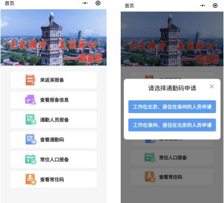
Task: Close the 请选择通勤码申请 dialog
Action: (211, 87)
